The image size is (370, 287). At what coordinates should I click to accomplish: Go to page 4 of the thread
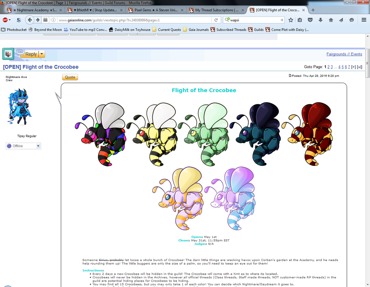pos(339,67)
